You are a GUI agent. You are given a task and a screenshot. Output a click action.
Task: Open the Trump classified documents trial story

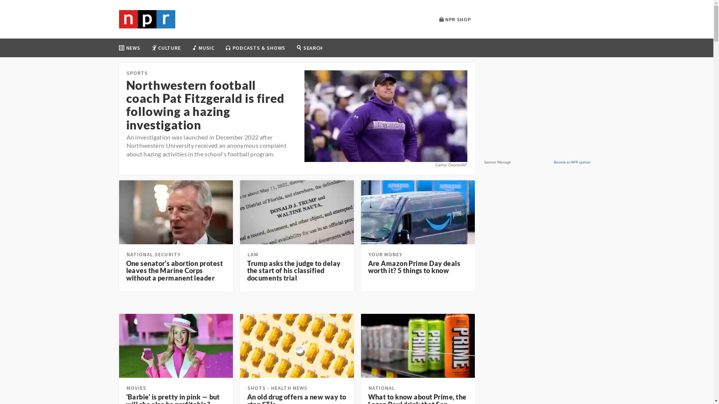[x=294, y=270]
